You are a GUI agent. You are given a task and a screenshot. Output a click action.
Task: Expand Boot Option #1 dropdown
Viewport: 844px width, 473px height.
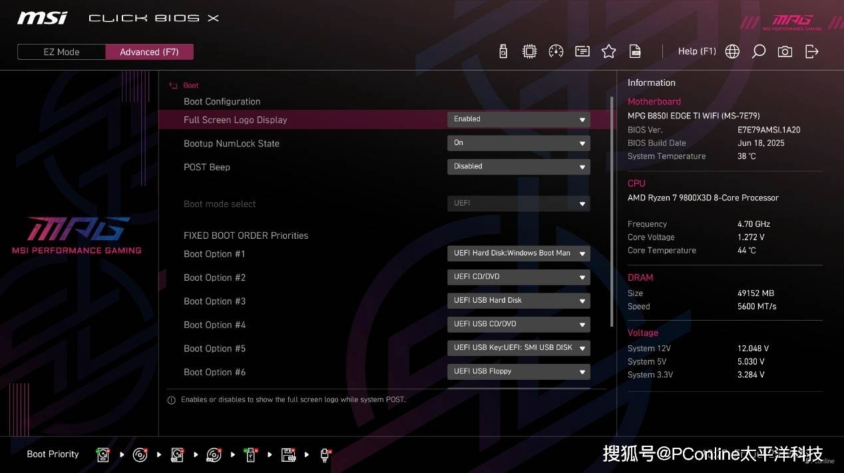point(519,253)
